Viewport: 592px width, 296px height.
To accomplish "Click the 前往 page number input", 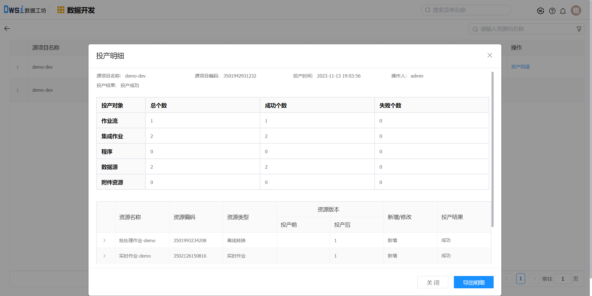I will (562, 279).
